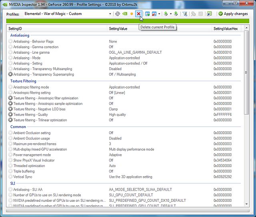Select the Antialiasing - Transparency Multisampling row
The width and height of the screenshot is (256, 217).
(124, 69)
